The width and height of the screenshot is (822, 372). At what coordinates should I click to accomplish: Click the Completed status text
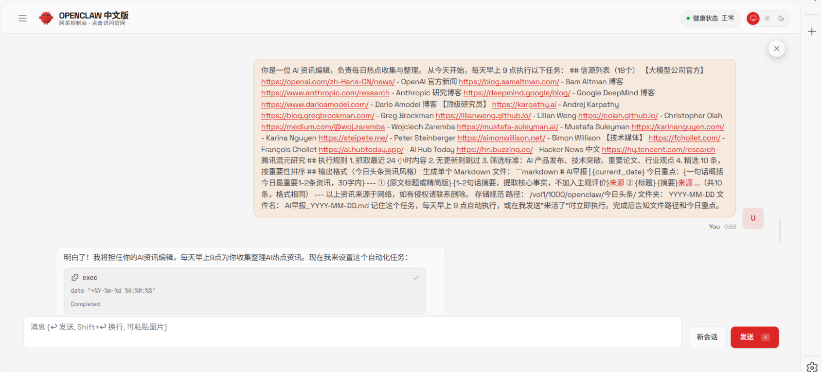[x=86, y=304]
